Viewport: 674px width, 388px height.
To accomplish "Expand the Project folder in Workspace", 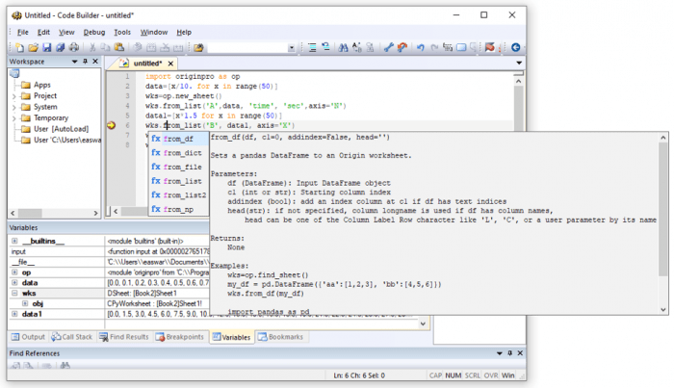I will click(x=15, y=96).
